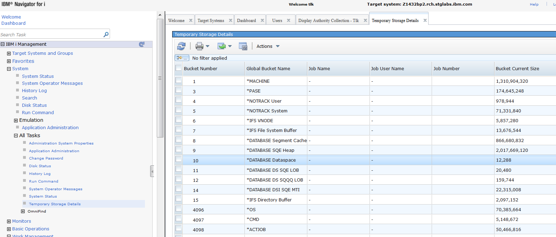Image resolution: width=556 pixels, height=237 pixels.
Task: Open the Help link
Action: 534,4
